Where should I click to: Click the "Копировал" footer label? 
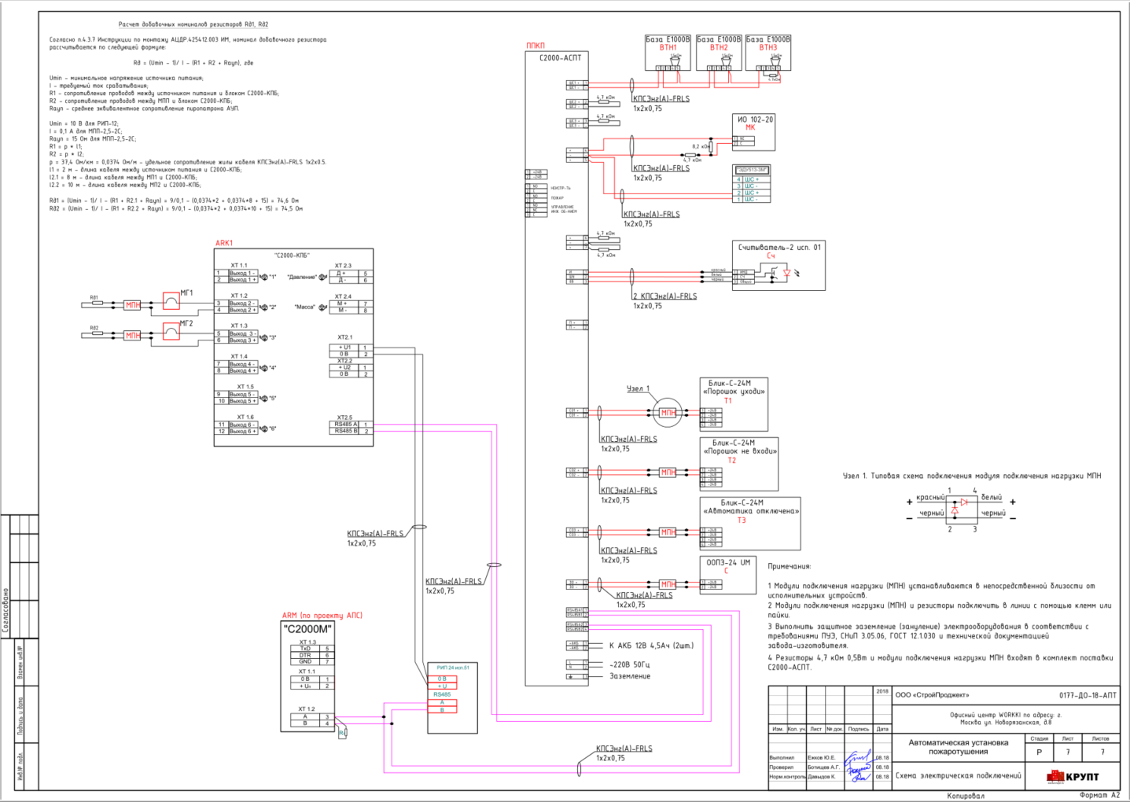point(966,796)
